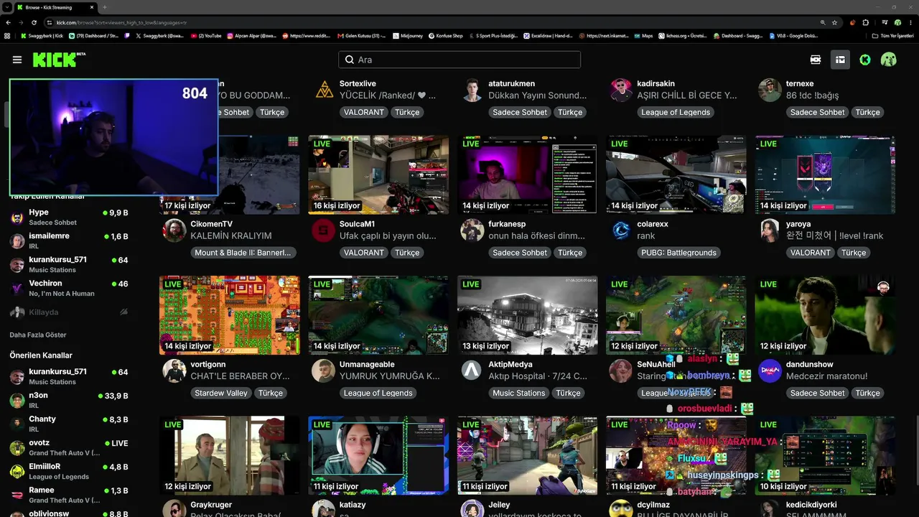Open ovotz channel in recommended list
The width and height of the screenshot is (919, 517).
pos(69,447)
